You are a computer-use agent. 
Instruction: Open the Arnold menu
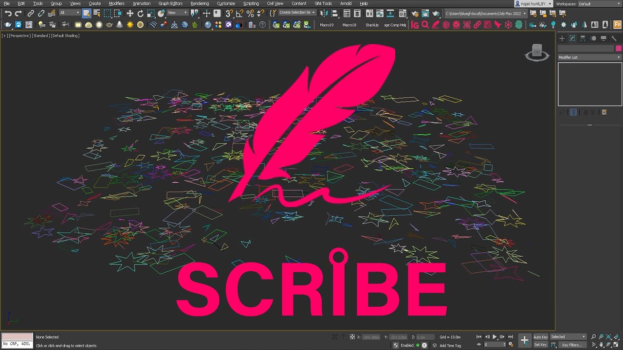point(346,3)
